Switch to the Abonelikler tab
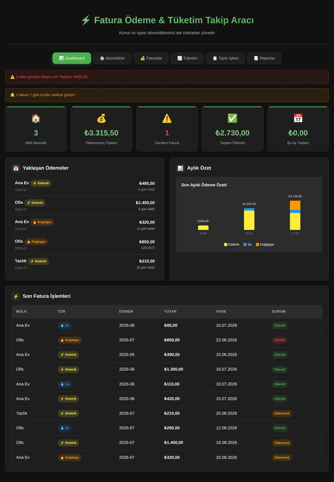 tap(112, 58)
